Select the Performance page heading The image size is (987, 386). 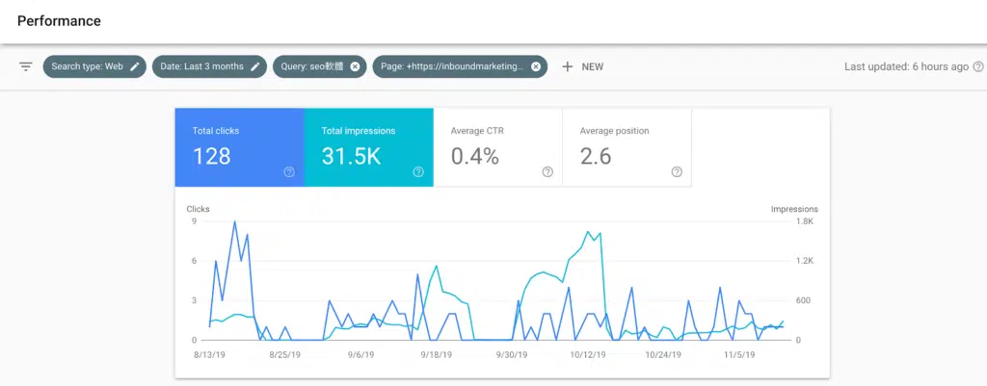point(59,21)
